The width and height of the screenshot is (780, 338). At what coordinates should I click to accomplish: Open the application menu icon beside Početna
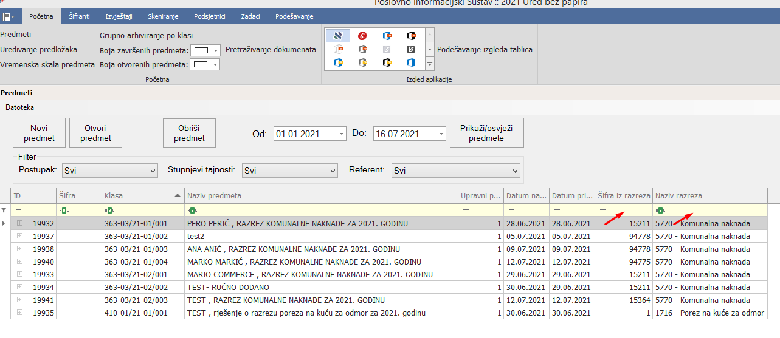tap(10, 17)
